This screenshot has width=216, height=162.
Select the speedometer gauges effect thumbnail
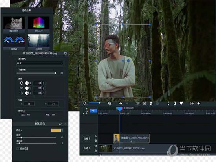click(x=14, y=42)
